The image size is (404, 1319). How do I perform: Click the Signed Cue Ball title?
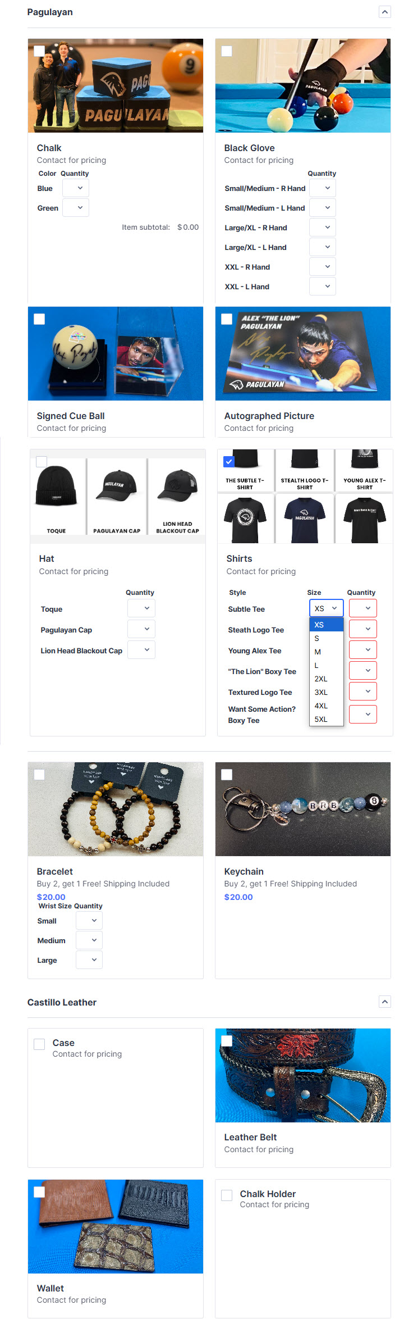pyautogui.click(x=71, y=416)
